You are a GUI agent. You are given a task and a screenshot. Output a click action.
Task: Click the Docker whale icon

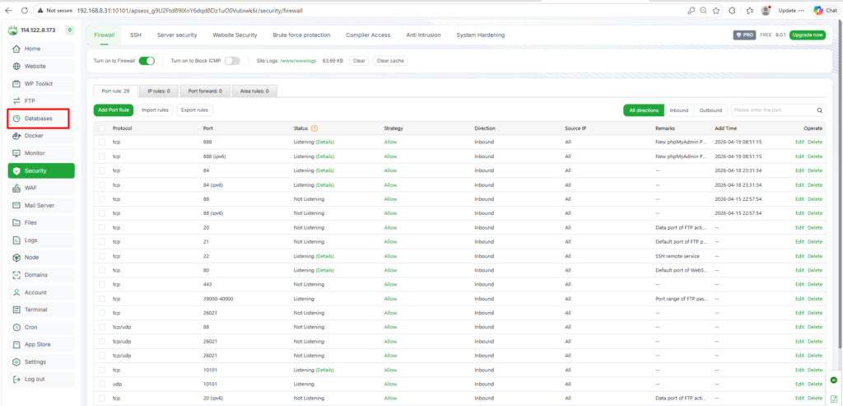click(17, 136)
